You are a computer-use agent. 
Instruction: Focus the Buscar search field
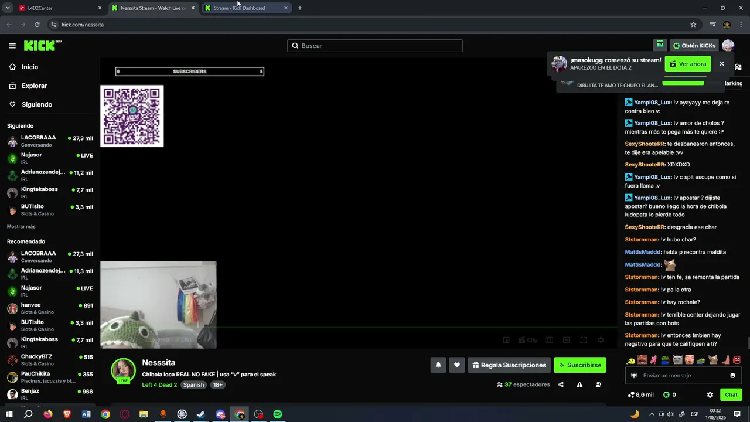coord(375,46)
